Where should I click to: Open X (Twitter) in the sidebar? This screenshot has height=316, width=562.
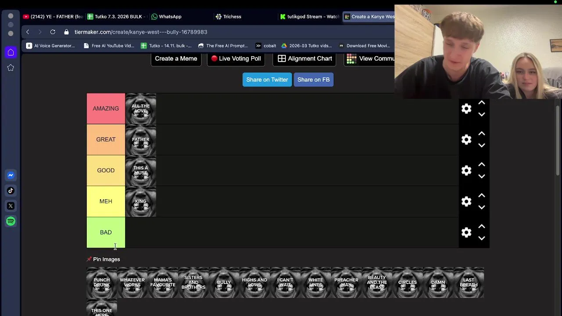pyautogui.click(x=11, y=206)
